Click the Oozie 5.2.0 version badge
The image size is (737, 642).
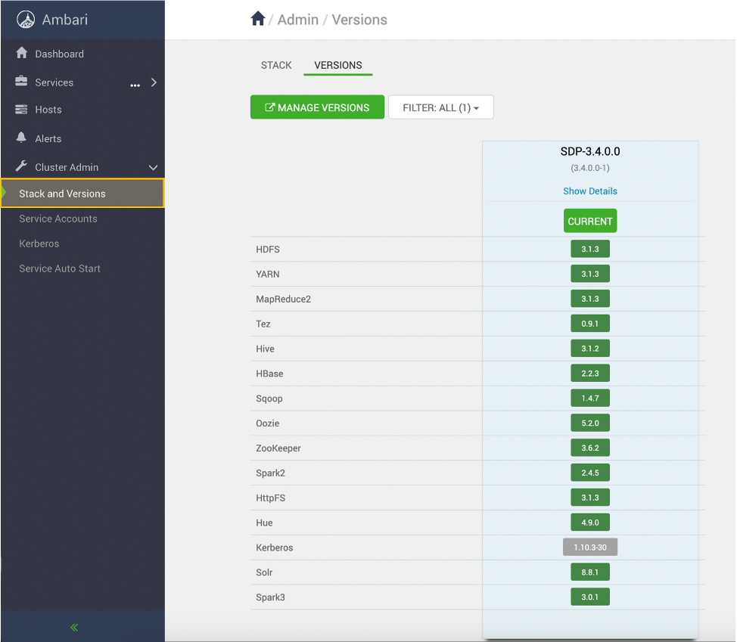click(590, 423)
